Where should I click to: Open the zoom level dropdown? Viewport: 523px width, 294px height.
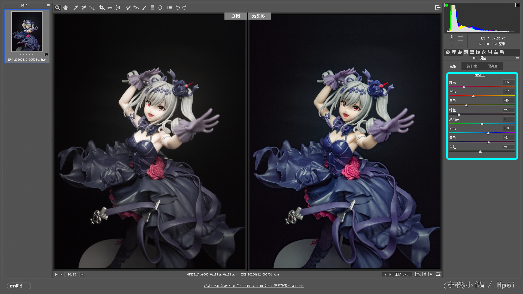[82, 274]
